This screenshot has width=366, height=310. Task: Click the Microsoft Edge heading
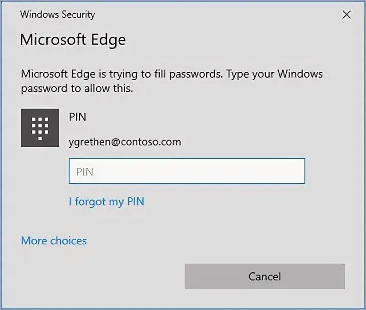pos(73,40)
